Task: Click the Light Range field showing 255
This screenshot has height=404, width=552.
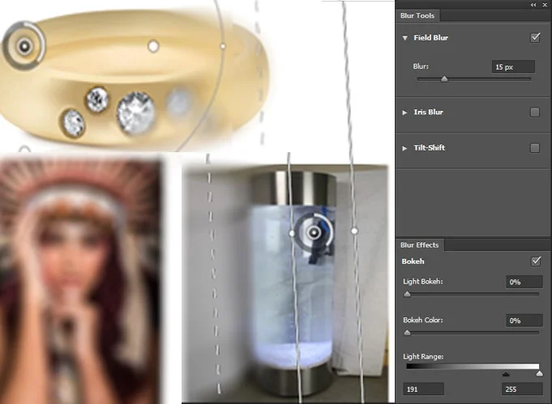Action: point(522,389)
